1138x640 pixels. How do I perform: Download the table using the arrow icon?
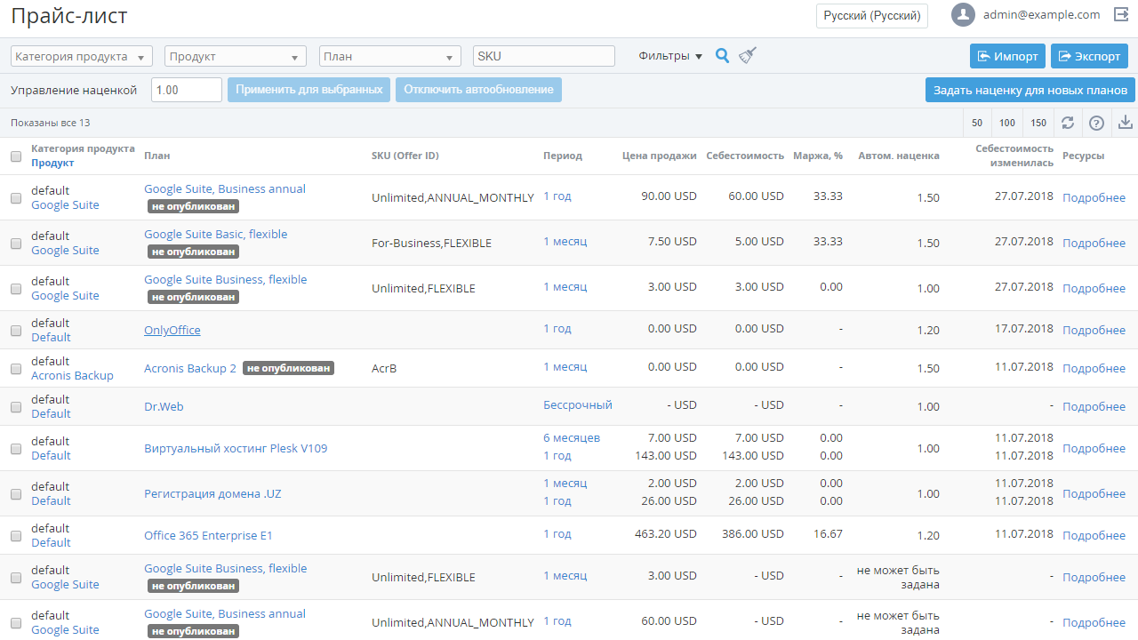click(x=1125, y=123)
